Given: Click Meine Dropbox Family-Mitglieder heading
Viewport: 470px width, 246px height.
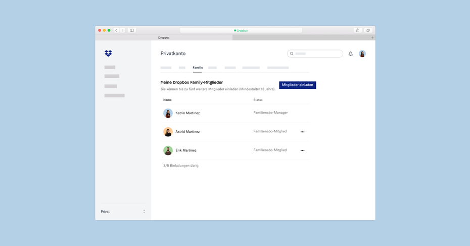Looking at the screenshot, I should tap(192, 82).
